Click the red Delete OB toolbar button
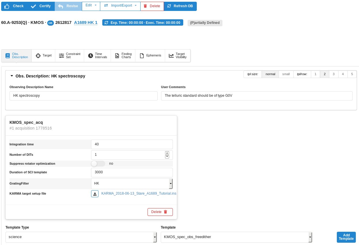Screen dimensions: 359x245 (x=152, y=6)
